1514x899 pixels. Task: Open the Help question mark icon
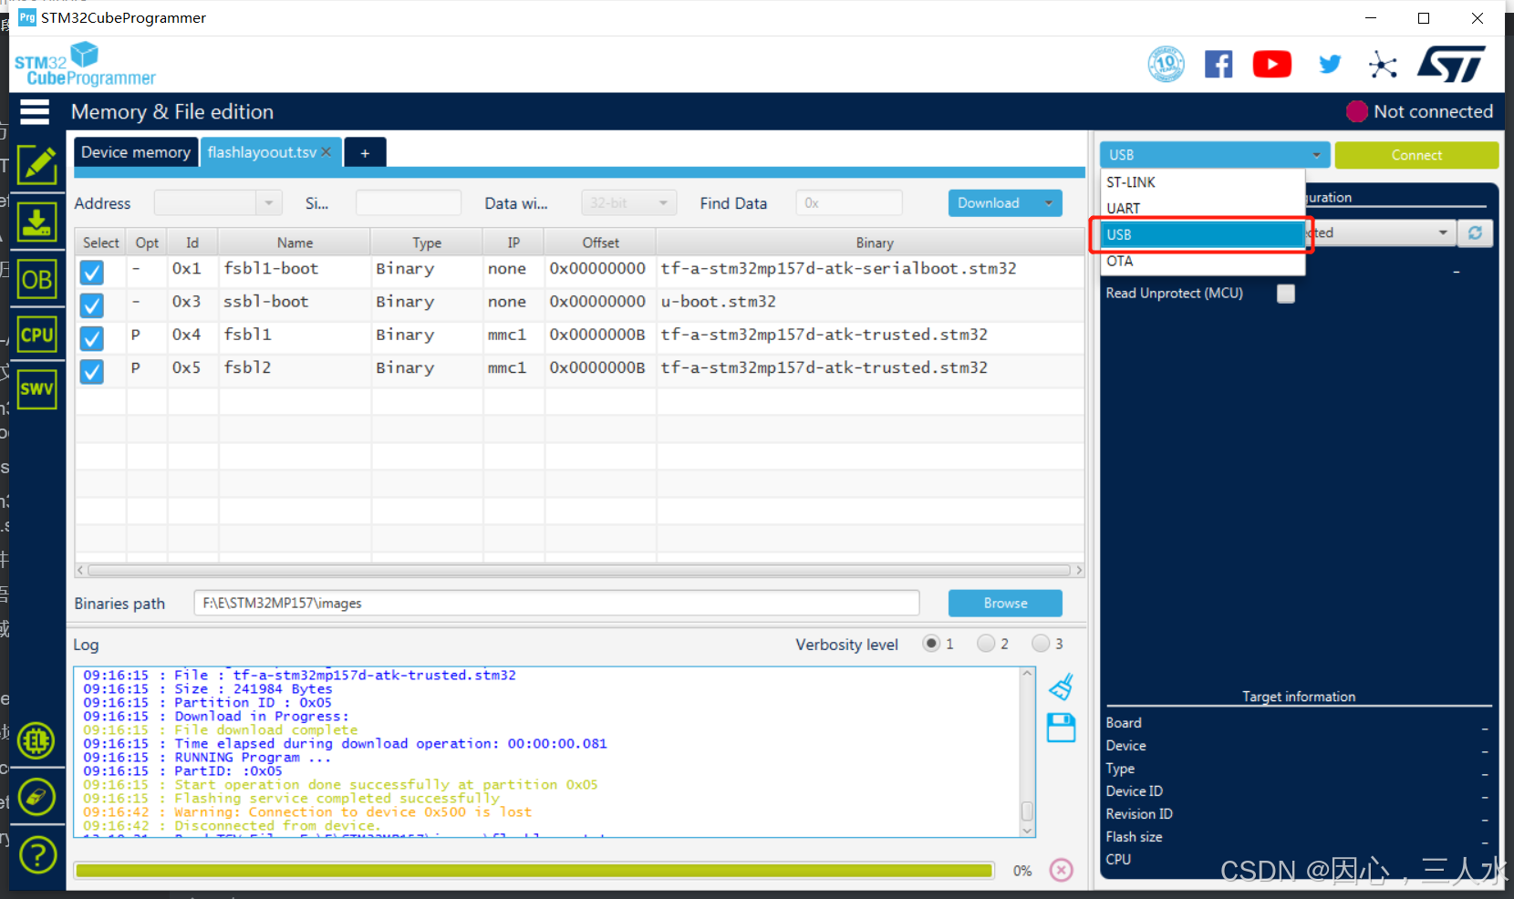tap(36, 854)
